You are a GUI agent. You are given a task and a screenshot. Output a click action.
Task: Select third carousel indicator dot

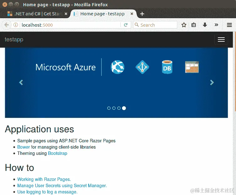click(x=119, y=108)
